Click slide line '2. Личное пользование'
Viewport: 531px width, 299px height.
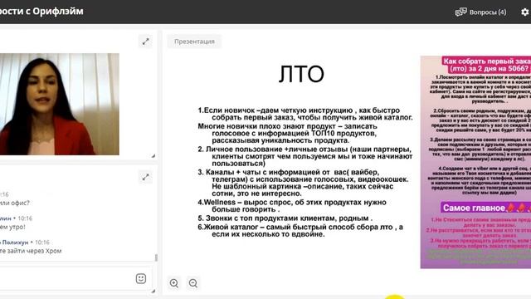coord(305,156)
